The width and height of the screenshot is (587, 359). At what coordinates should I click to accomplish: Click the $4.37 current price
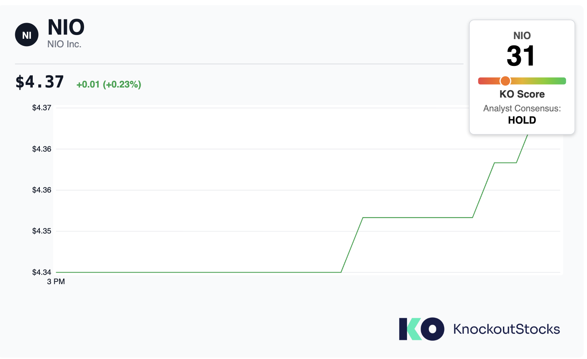pos(39,82)
